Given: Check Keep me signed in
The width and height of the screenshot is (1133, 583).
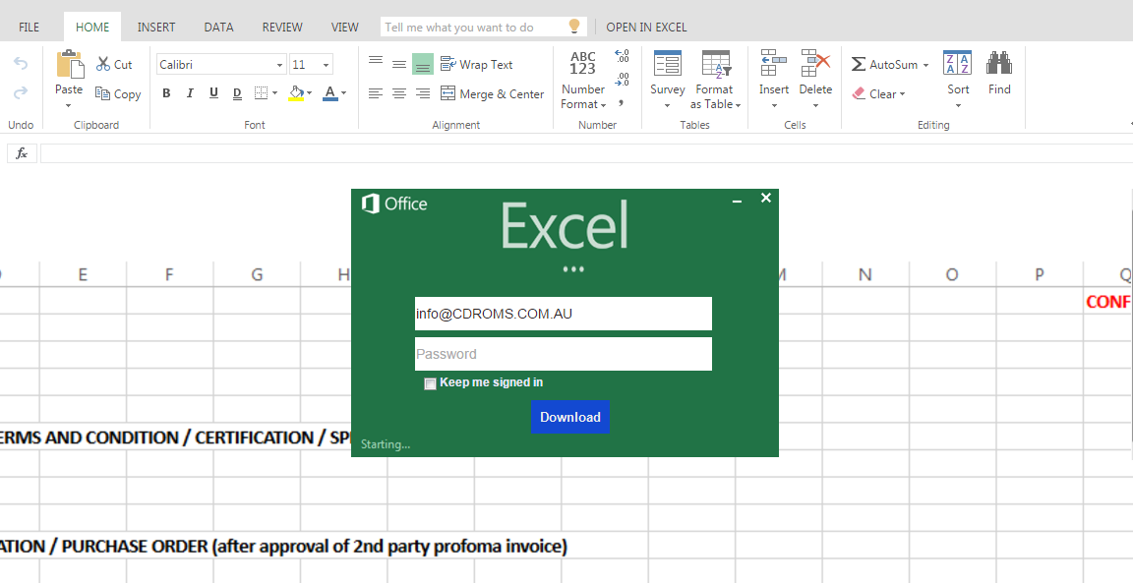Looking at the screenshot, I should [x=430, y=383].
